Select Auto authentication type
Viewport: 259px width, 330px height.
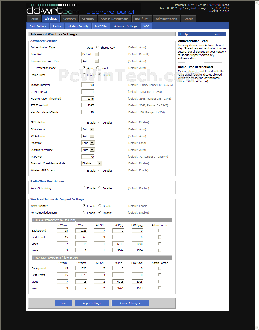pyautogui.click(x=84, y=47)
